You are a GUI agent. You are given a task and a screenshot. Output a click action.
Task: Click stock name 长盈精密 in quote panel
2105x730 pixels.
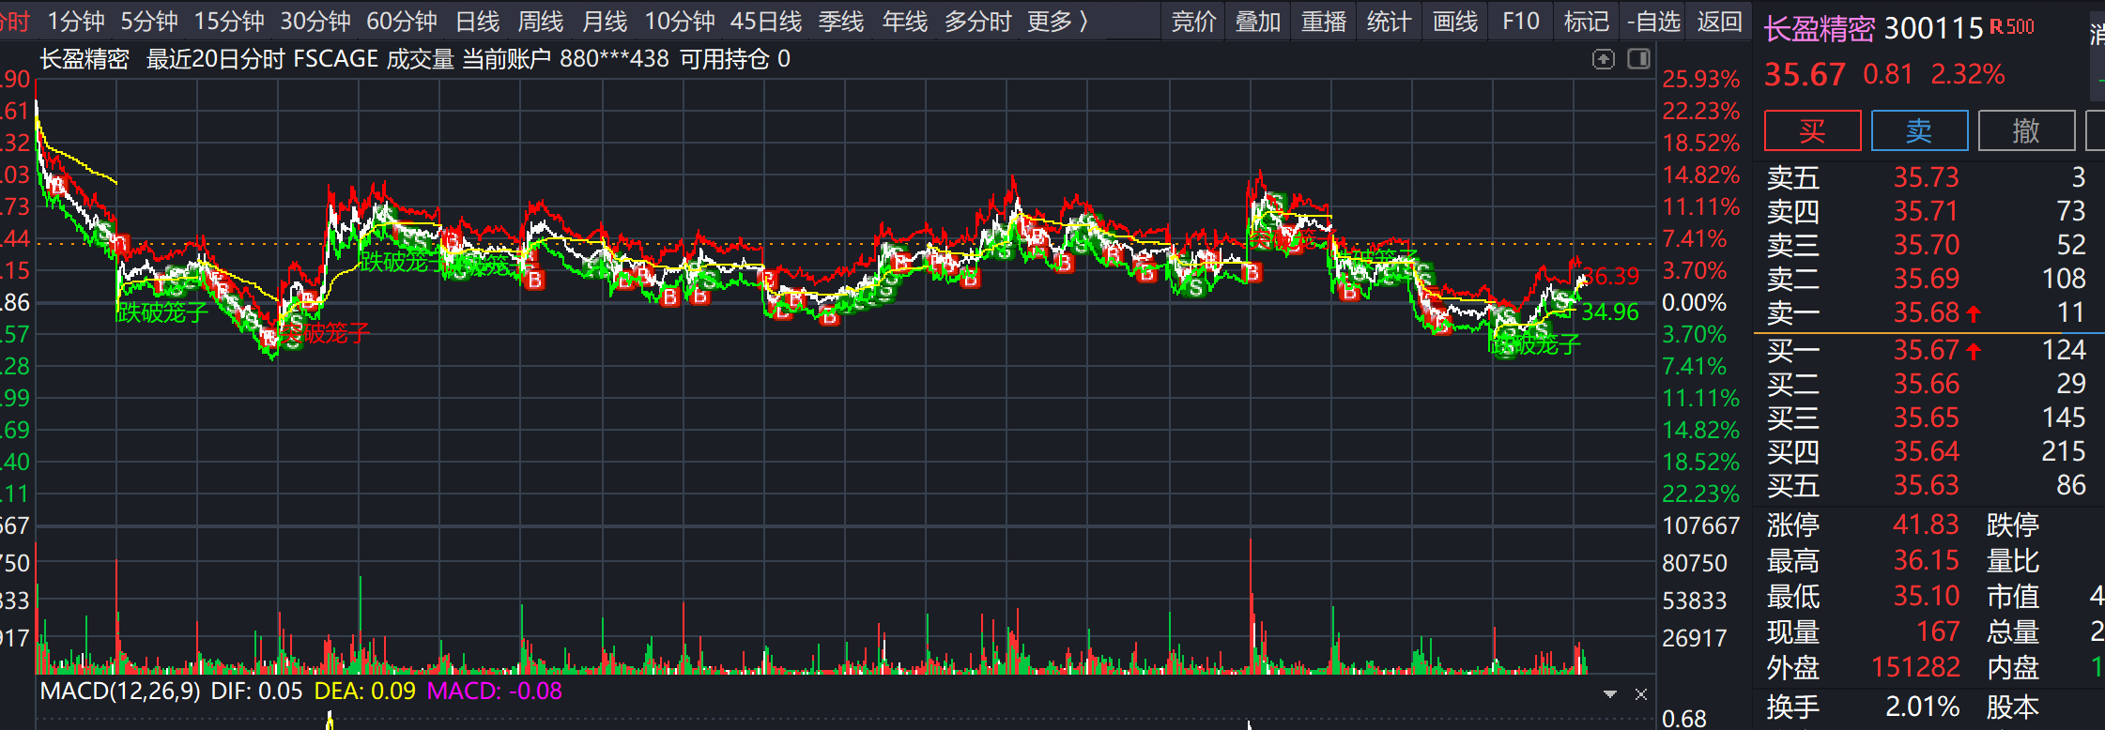click(1820, 29)
